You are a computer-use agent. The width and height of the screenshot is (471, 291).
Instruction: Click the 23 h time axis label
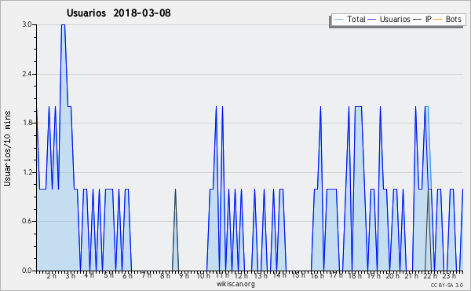click(449, 276)
